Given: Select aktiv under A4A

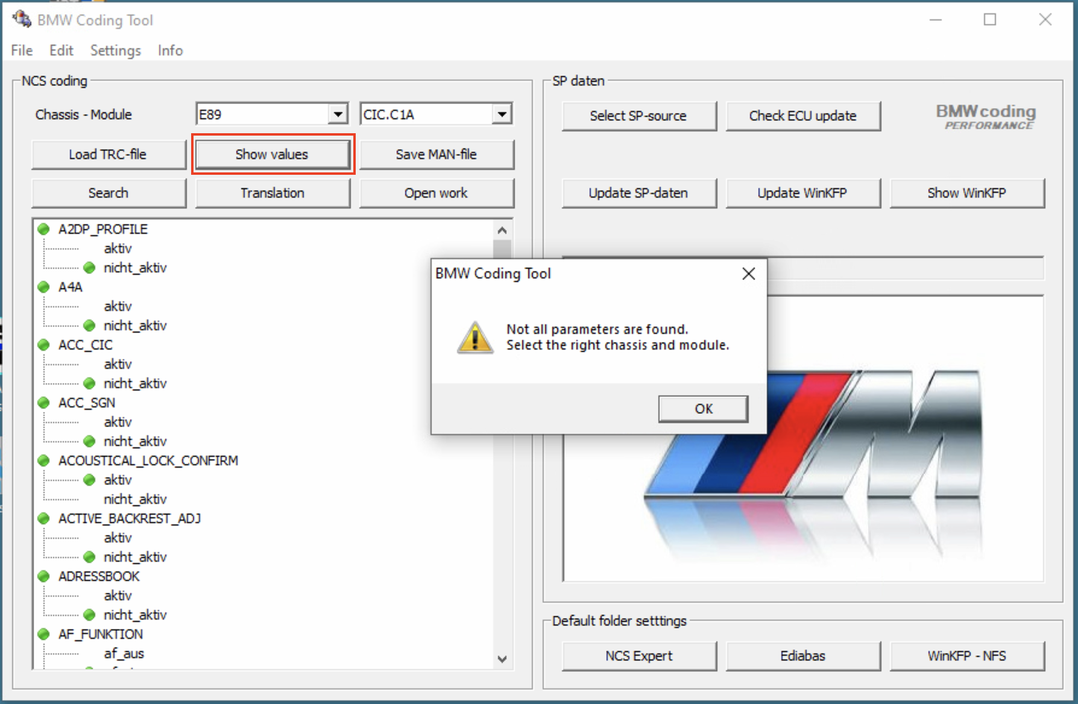Looking at the screenshot, I should pos(118,306).
